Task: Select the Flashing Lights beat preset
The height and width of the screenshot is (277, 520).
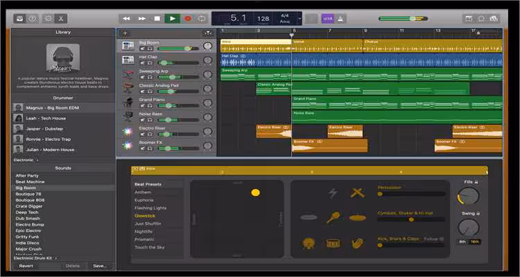Action: click(x=150, y=208)
